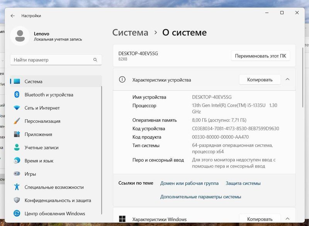
Task: Collapse the Характеристики устройства section chevron
Action: pyautogui.click(x=287, y=79)
